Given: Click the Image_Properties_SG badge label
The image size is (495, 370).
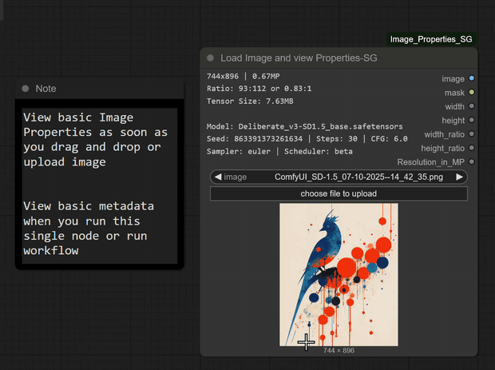Looking at the screenshot, I should [430, 39].
